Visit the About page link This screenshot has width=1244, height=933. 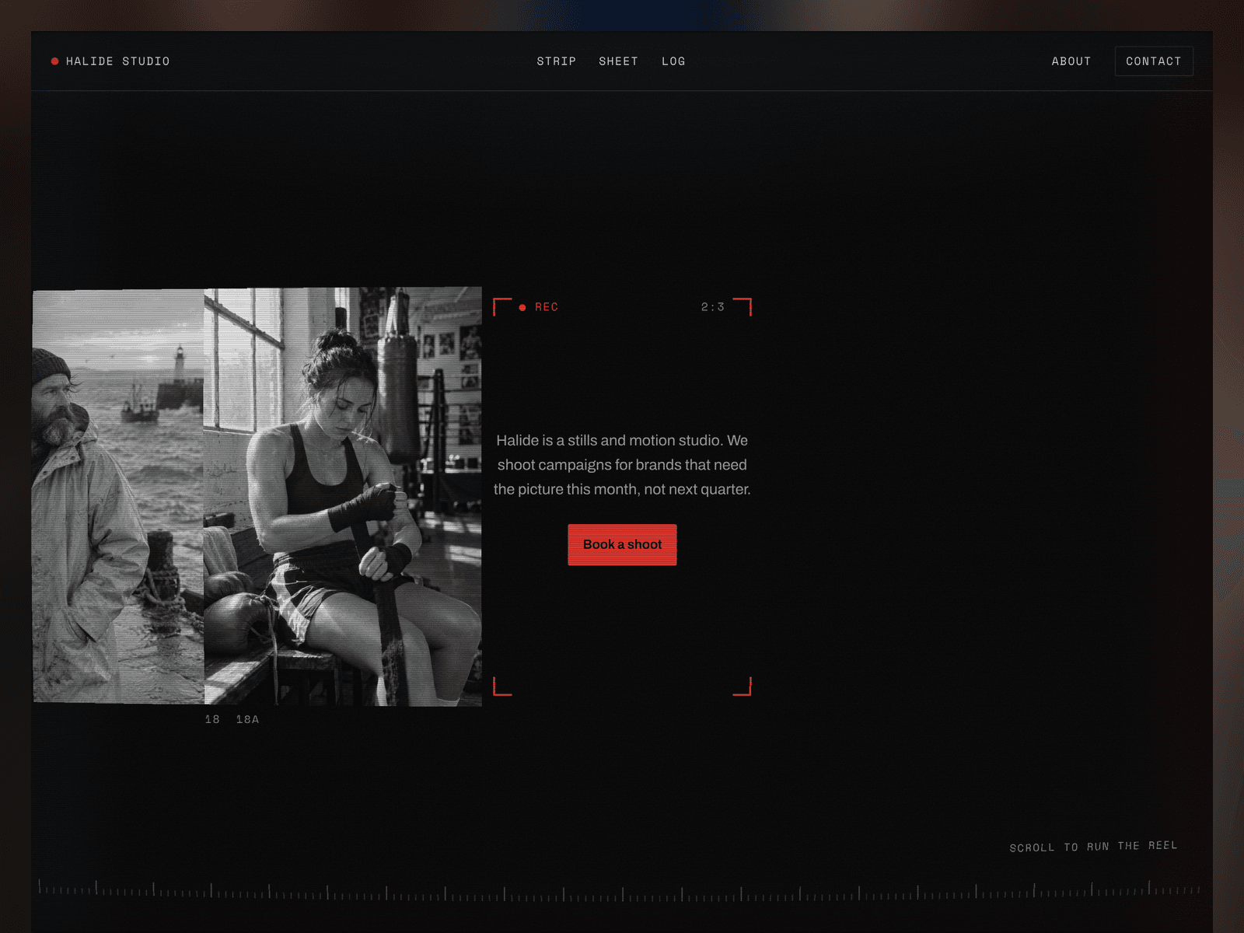(x=1071, y=61)
